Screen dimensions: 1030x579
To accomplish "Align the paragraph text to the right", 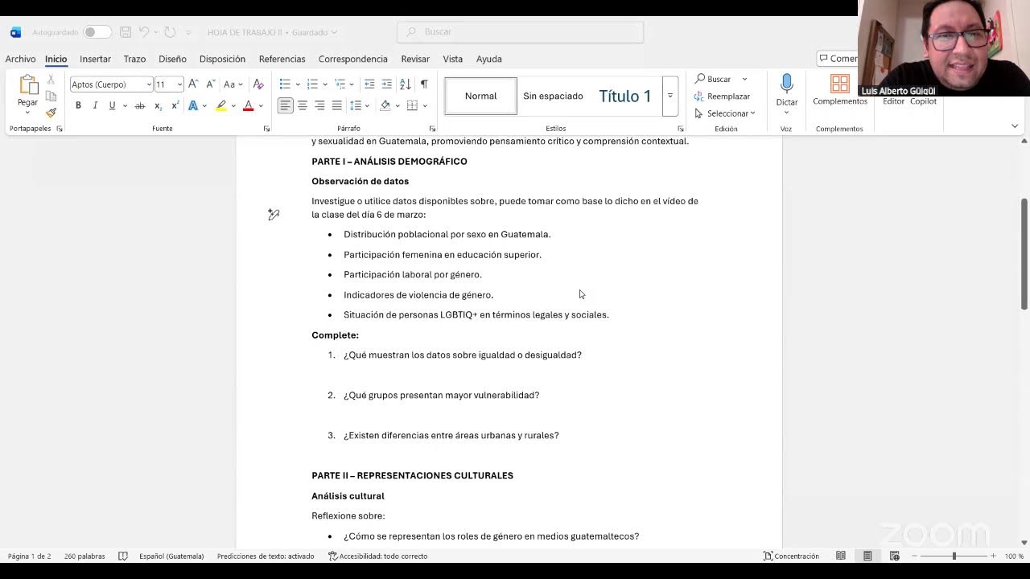I will tap(319, 106).
